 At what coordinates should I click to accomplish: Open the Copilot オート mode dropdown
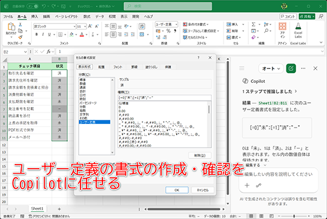271,68
